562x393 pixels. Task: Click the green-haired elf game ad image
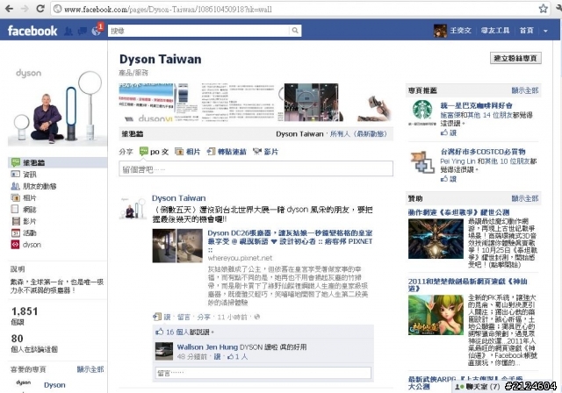(x=436, y=315)
